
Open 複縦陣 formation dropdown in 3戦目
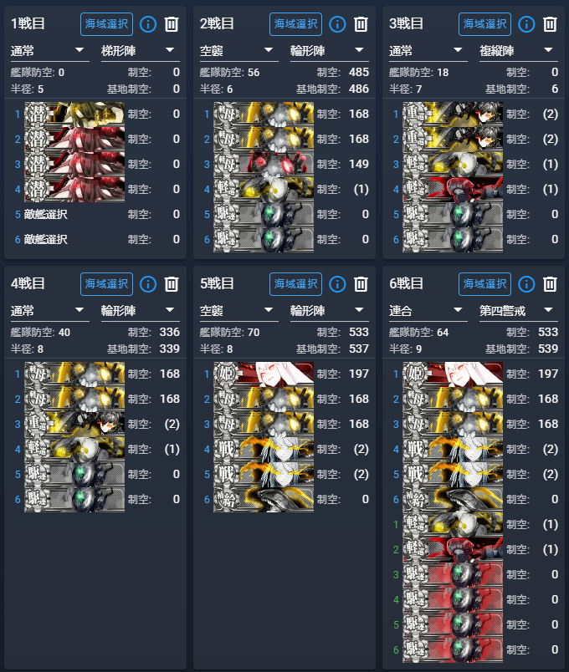pyautogui.click(x=519, y=51)
